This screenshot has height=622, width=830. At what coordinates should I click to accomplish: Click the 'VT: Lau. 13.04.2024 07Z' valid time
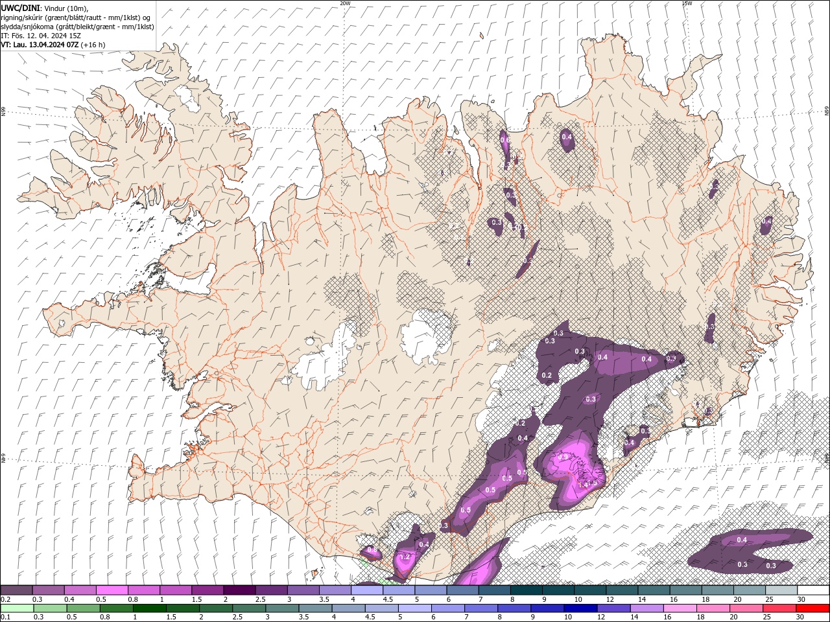pyautogui.click(x=40, y=45)
